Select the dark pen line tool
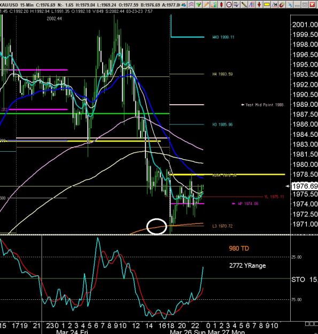Viewport: 318px width, 334px height. coord(244,4)
